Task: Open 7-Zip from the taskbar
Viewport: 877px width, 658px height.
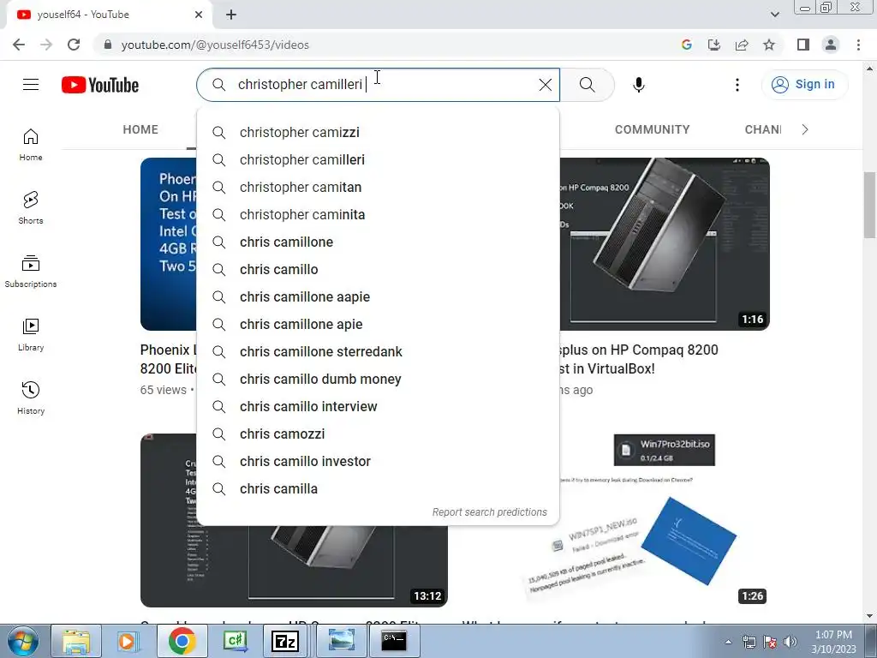Action: pos(285,641)
